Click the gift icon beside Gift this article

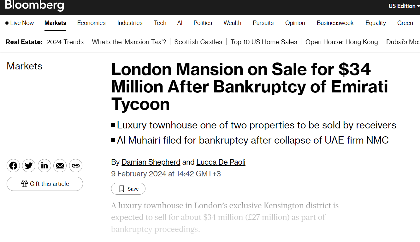click(x=24, y=184)
